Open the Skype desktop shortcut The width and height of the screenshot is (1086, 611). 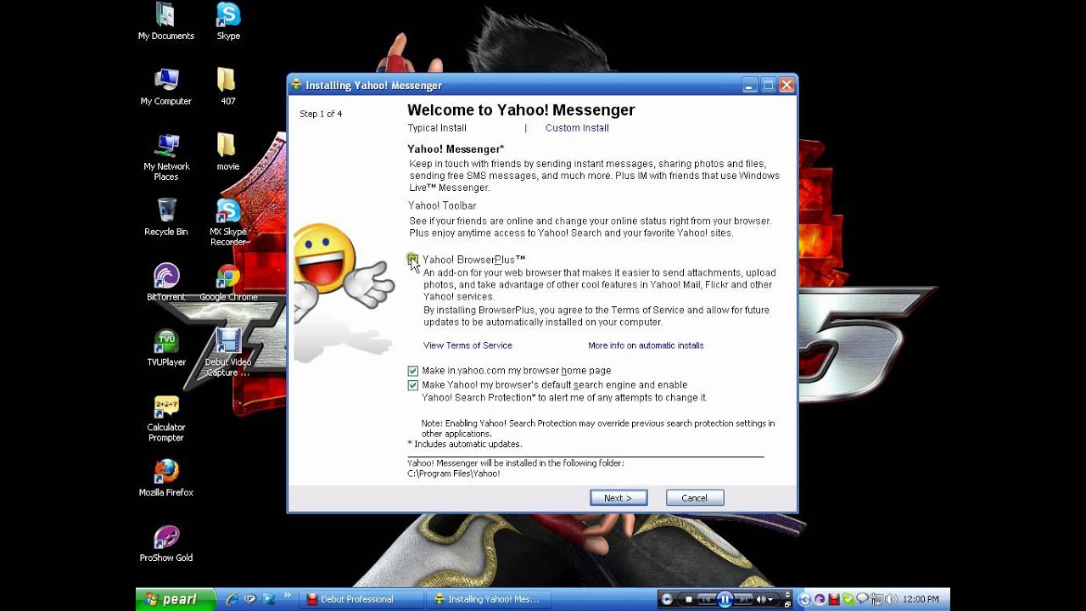(x=228, y=21)
